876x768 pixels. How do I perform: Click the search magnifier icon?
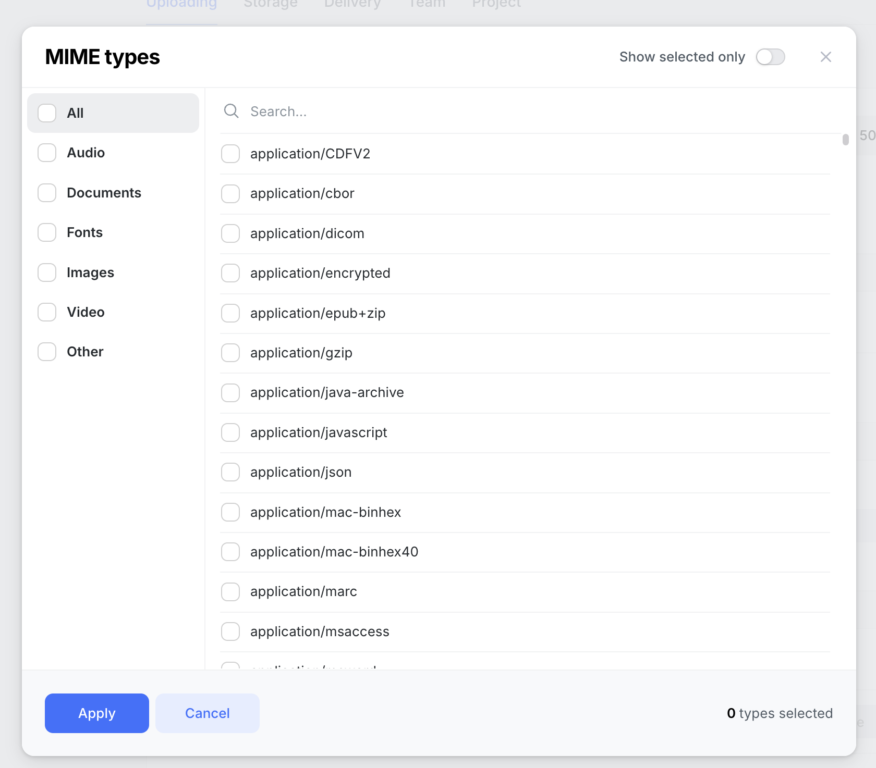coord(231,111)
